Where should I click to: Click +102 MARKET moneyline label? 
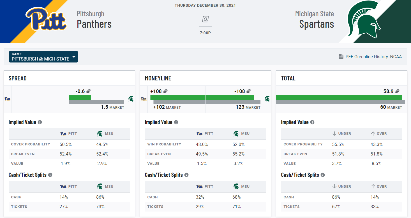[x=167, y=107]
